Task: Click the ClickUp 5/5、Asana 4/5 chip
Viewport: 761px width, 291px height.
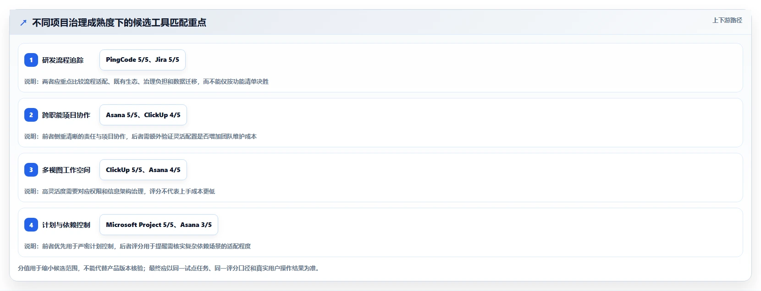Action: click(143, 170)
